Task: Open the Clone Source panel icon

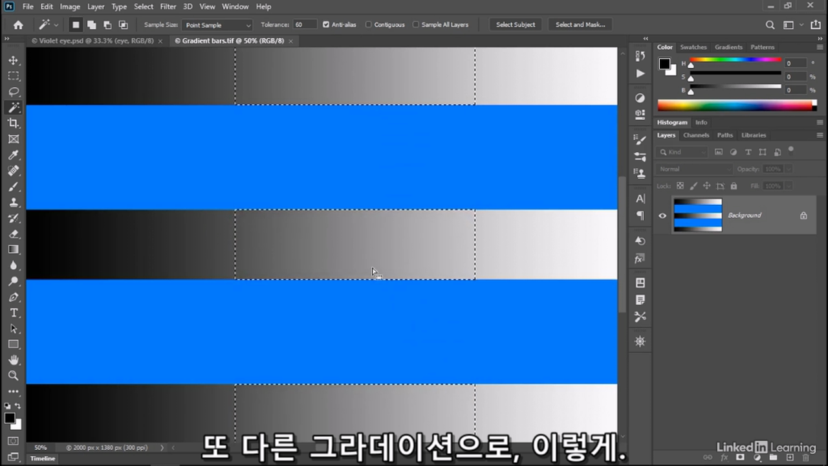Action: tap(640, 173)
